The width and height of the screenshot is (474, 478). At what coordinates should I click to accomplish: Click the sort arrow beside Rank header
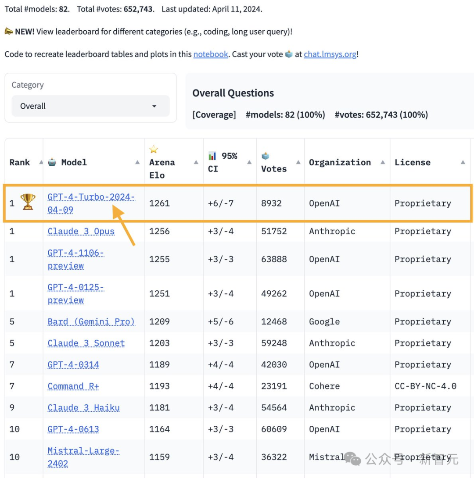pyautogui.click(x=40, y=163)
